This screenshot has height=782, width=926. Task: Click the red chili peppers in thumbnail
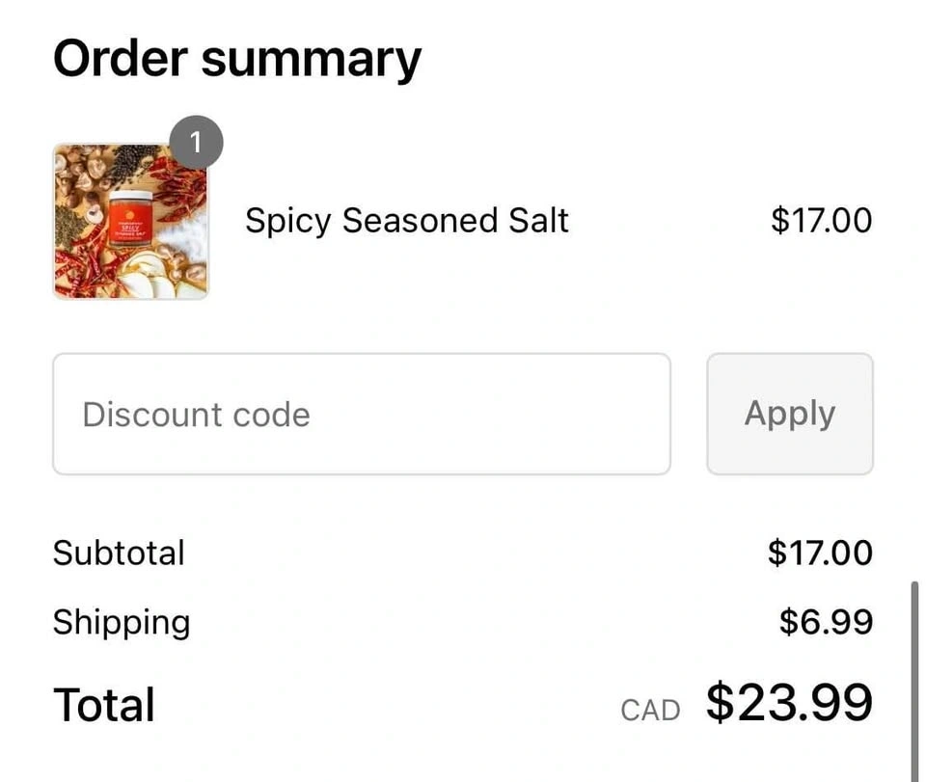pos(179,188)
